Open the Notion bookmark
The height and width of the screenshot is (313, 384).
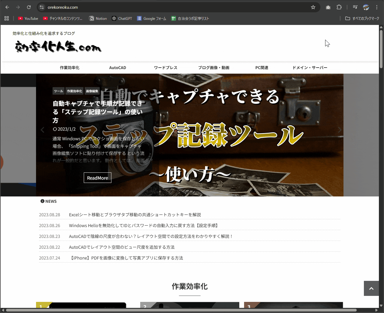98,18
